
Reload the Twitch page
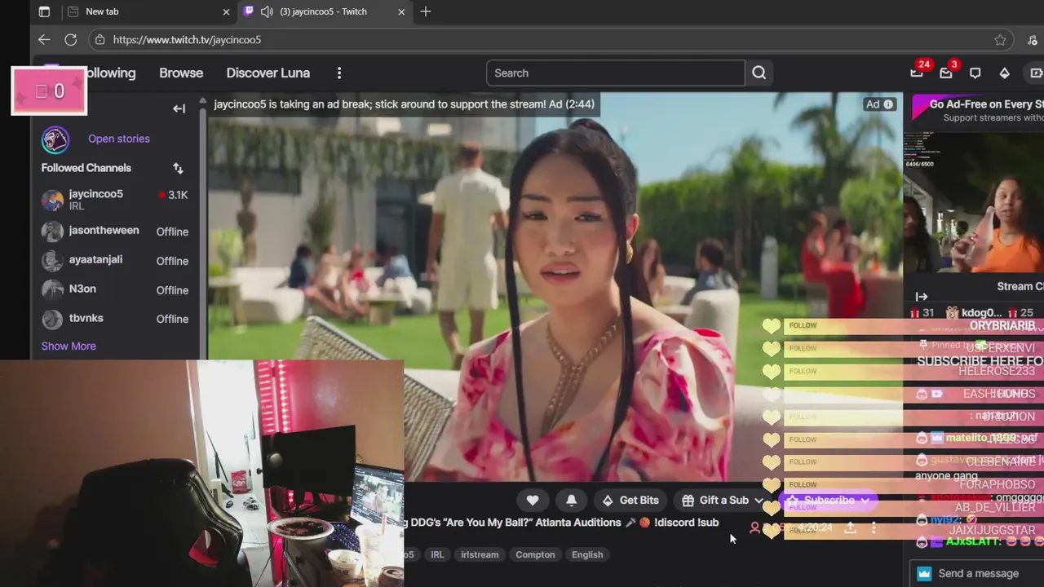click(71, 39)
